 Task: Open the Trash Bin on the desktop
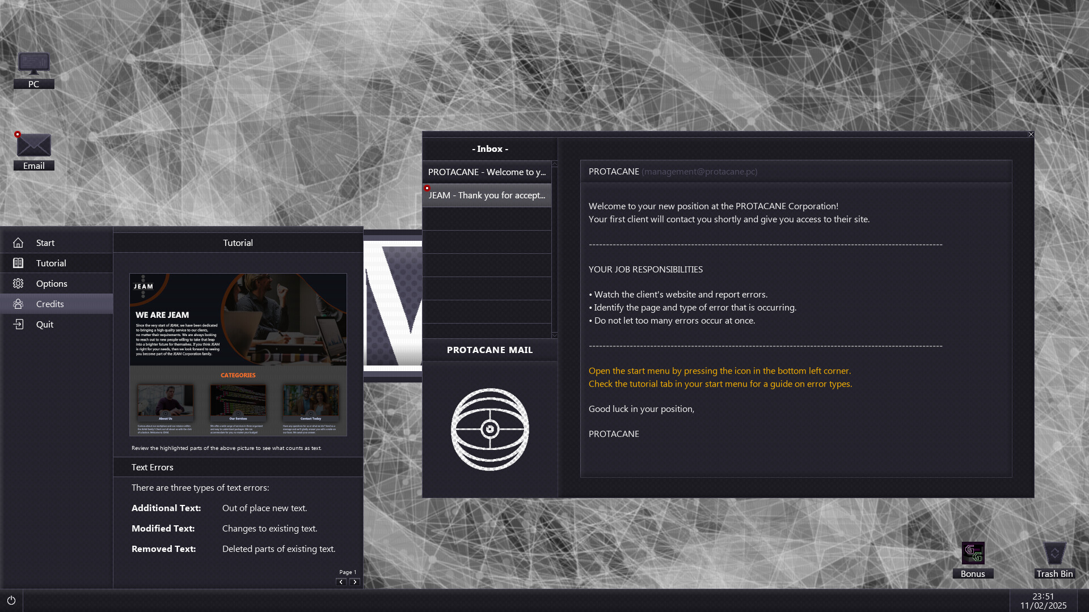point(1055,552)
